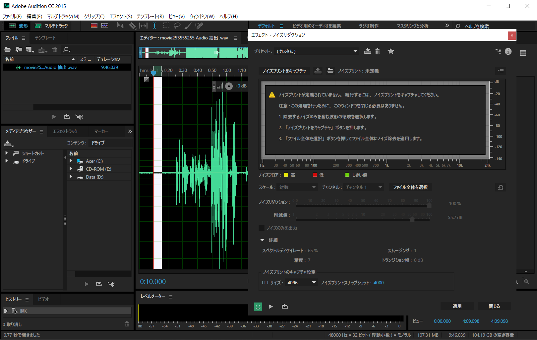
Task: Select the Paintbrush Selection tool
Action: tap(188, 26)
